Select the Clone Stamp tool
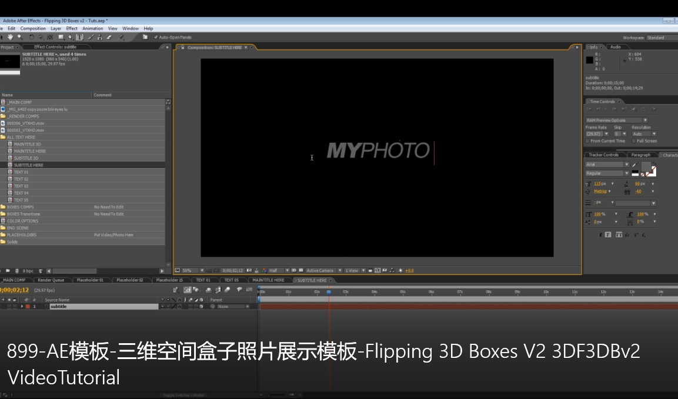678x399 pixels. (x=100, y=37)
